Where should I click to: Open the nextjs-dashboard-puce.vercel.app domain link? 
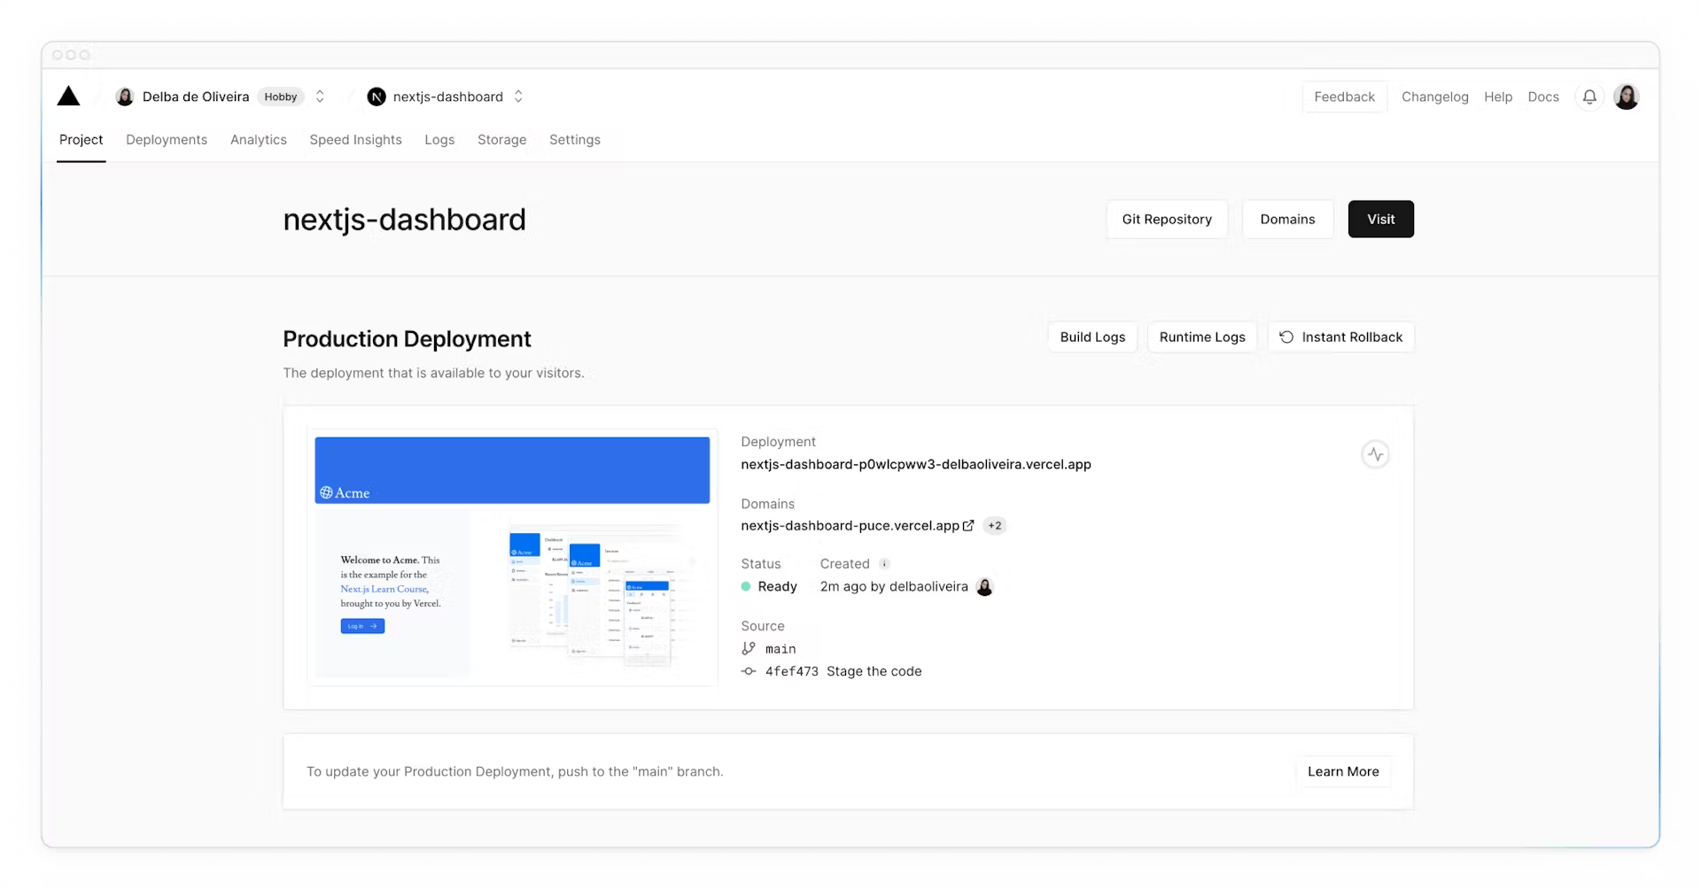[x=850, y=525]
